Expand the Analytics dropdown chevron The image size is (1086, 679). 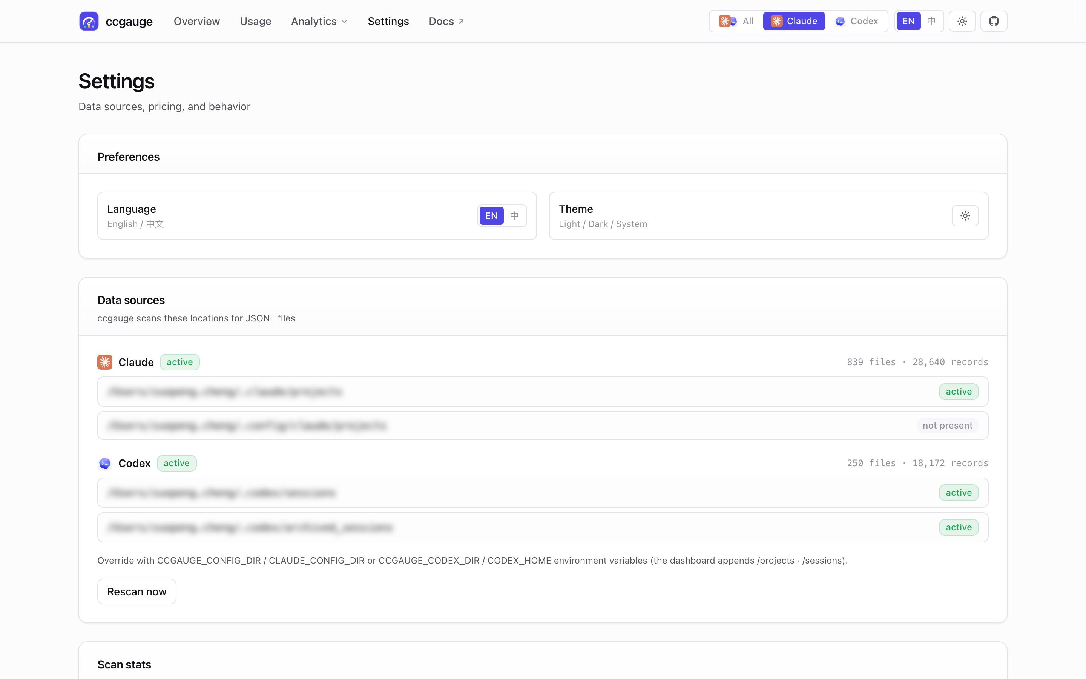point(344,22)
